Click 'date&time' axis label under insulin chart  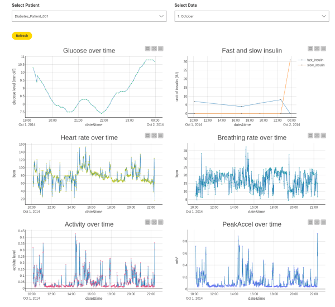pos(242,125)
